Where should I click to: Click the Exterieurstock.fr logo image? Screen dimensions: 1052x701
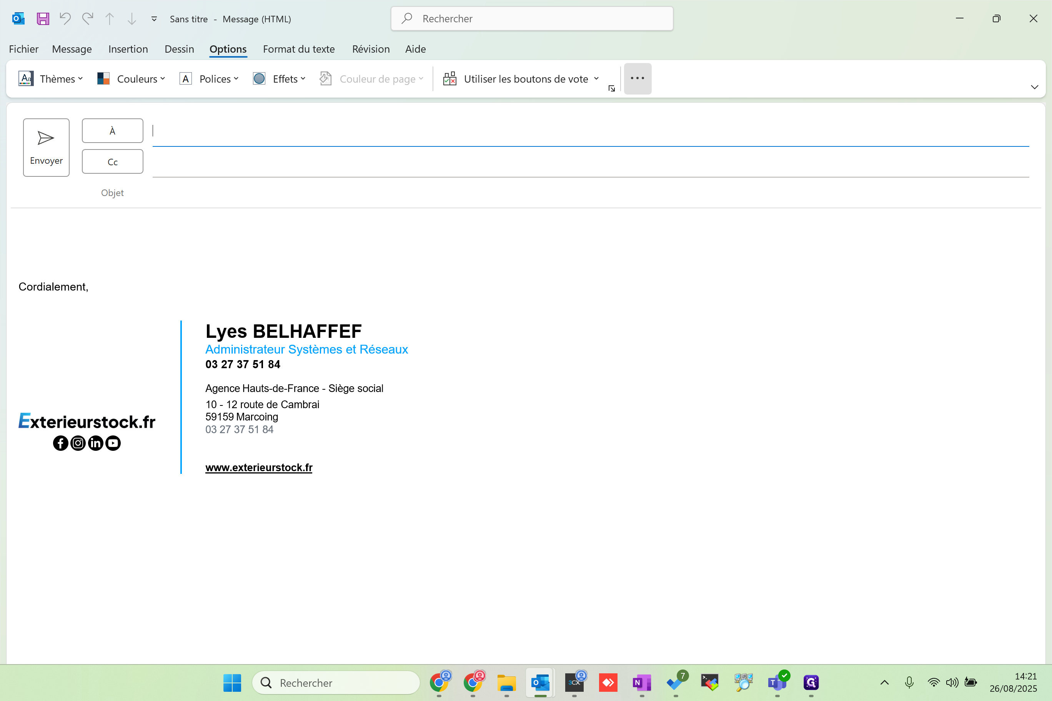(x=87, y=421)
